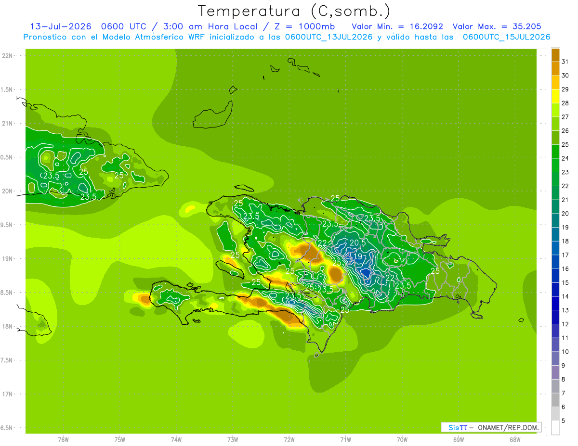Click the "70W" longitude axis label

(402, 440)
